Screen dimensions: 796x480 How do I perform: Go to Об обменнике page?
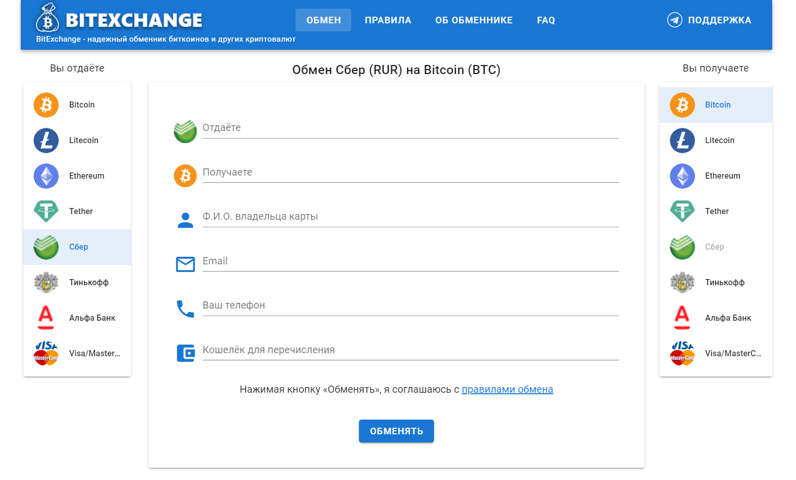474,20
